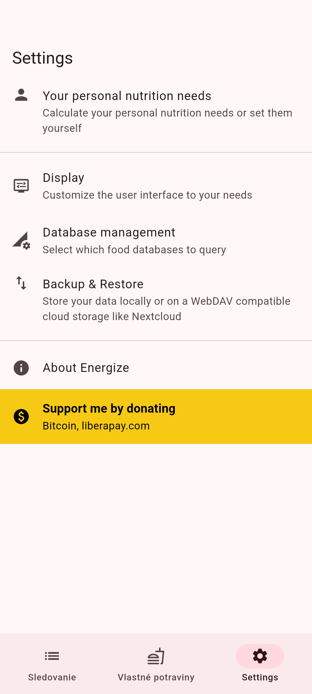312x694 pixels.
Task: Click the Database management gear icon
Action: tap(21, 241)
